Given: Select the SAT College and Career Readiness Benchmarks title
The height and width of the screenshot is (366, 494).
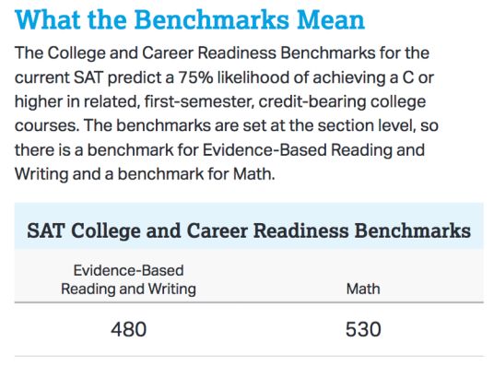Looking at the screenshot, I should [x=249, y=230].
